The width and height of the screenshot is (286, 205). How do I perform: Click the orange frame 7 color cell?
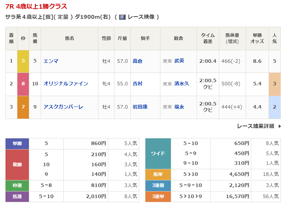[x=23, y=107]
